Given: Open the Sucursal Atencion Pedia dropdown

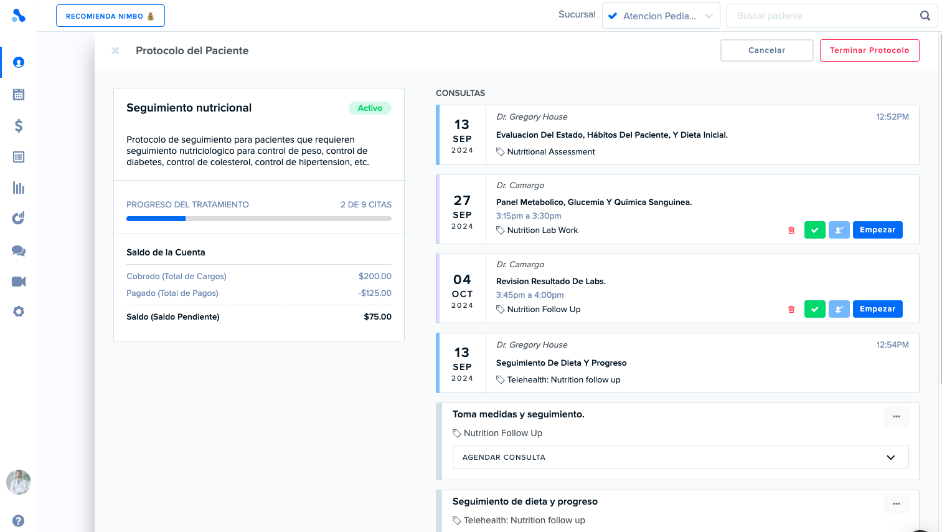Looking at the screenshot, I should pyautogui.click(x=661, y=16).
